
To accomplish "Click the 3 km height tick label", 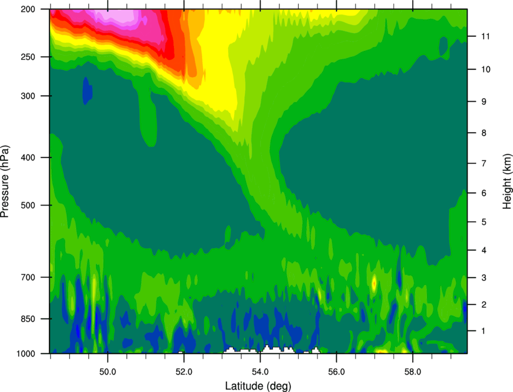I will pyautogui.click(x=484, y=278).
